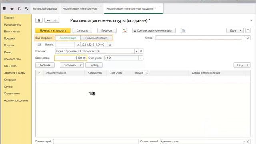This screenshot has width=256, height=144.
Task: Click the Подбор button
Action: coord(94,65)
